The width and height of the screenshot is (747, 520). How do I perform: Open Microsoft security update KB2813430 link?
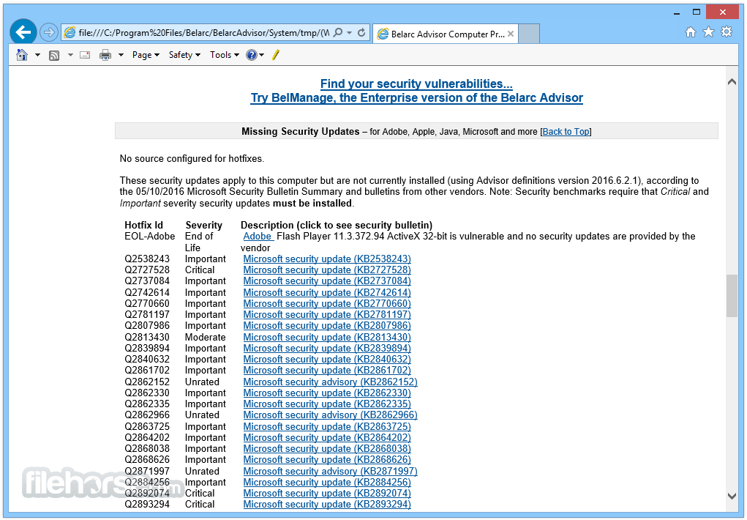pos(327,337)
